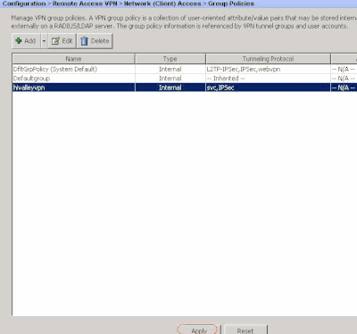Click the Edit pencil icon

point(55,41)
